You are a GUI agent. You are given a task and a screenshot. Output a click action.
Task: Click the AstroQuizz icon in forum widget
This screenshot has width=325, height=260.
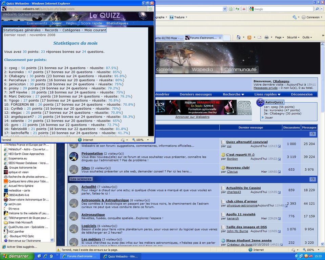coord(260,102)
